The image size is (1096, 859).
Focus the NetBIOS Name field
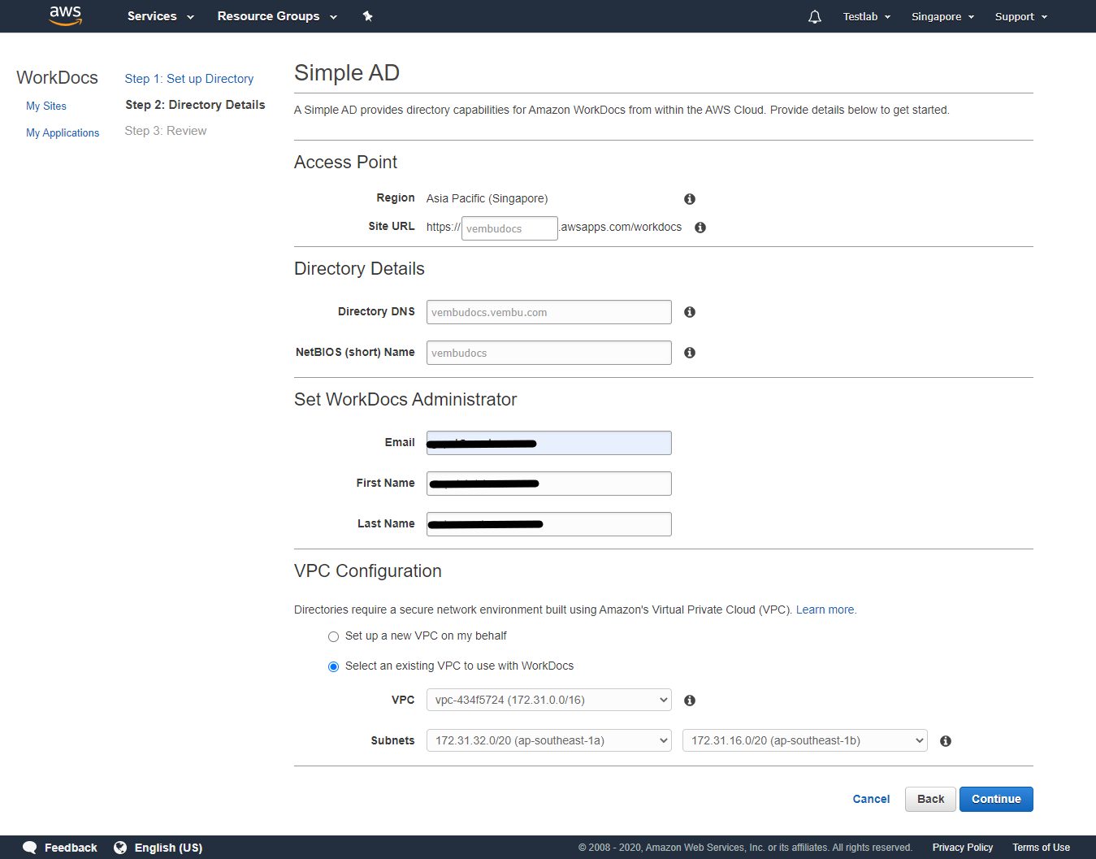[549, 353]
